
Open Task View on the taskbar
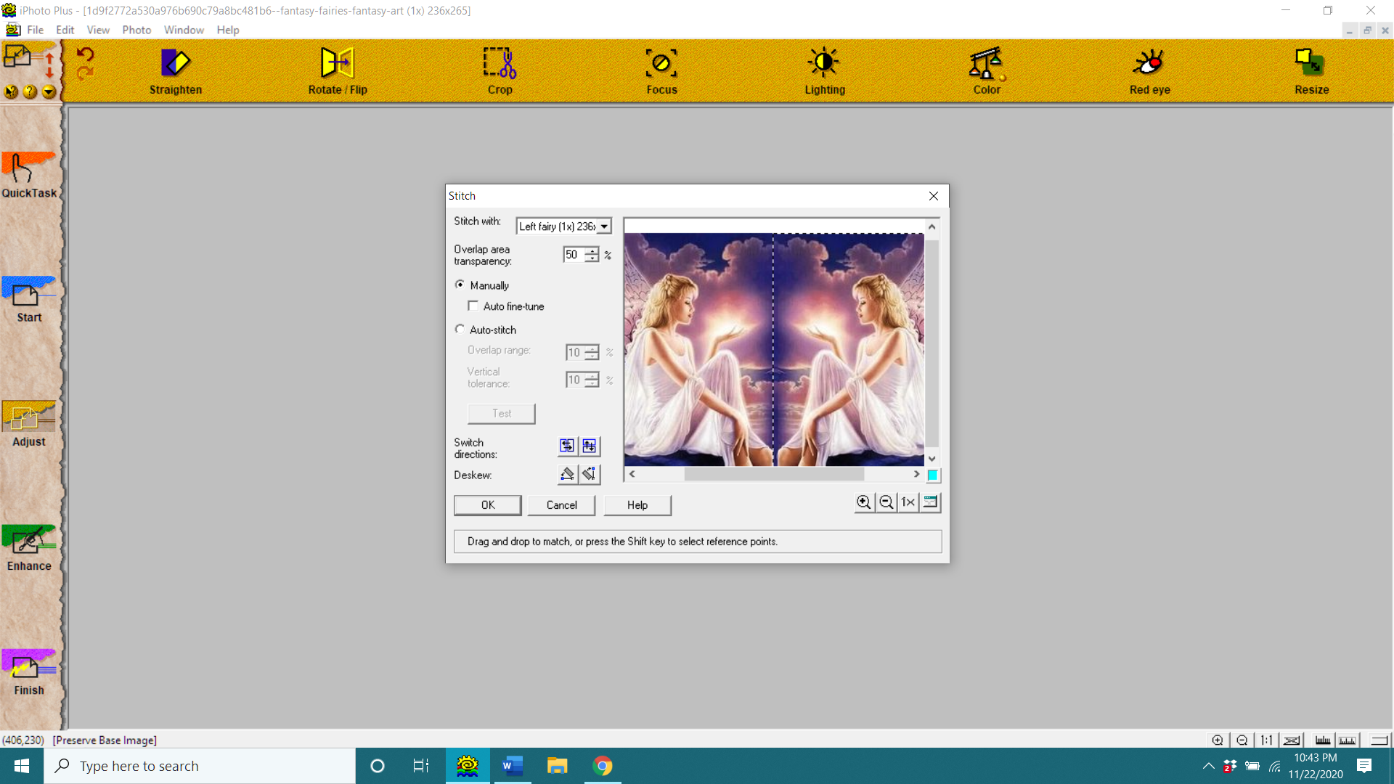421,766
